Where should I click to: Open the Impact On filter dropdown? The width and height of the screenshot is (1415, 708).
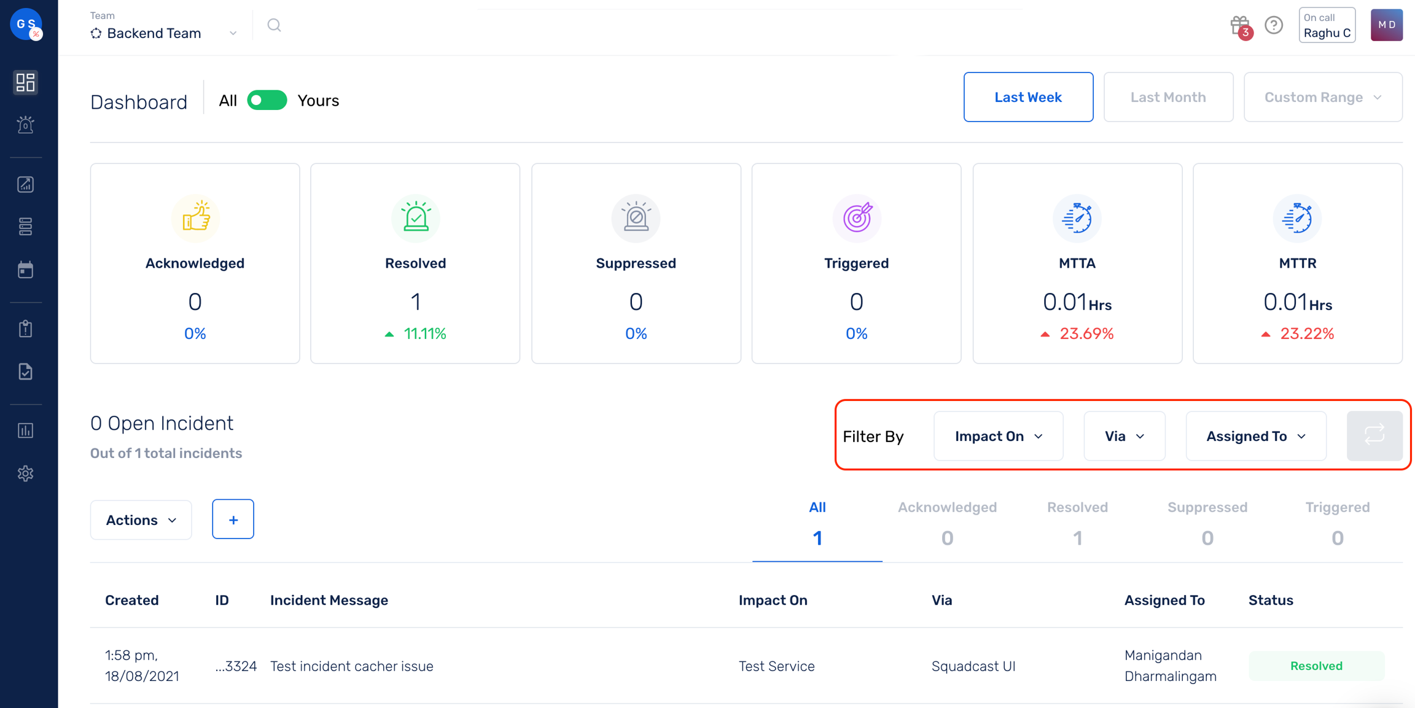(x=998, y=436)
